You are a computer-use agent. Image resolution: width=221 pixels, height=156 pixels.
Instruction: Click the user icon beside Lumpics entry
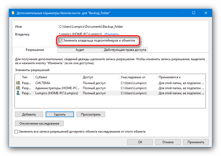pyautogui.click(x=18, y=93)
